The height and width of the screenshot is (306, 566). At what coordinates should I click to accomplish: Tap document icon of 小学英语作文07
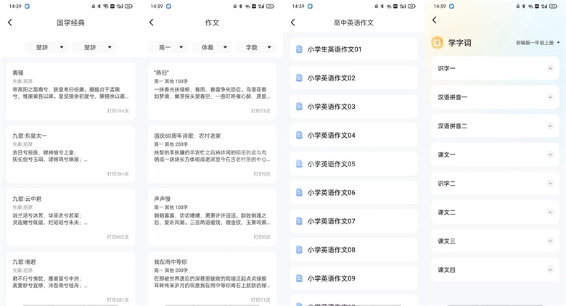(x=299, y=221)
